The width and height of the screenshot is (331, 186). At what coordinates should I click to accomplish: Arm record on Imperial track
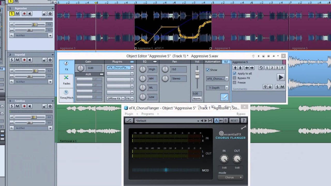[24, 60]
